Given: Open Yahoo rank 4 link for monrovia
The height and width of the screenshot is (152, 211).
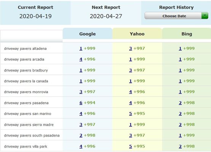Looking at the screenshot, I should (x=131, y=92).
